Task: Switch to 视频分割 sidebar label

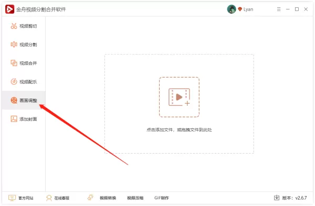Action: pyautogui.click(x=28, y=45)
